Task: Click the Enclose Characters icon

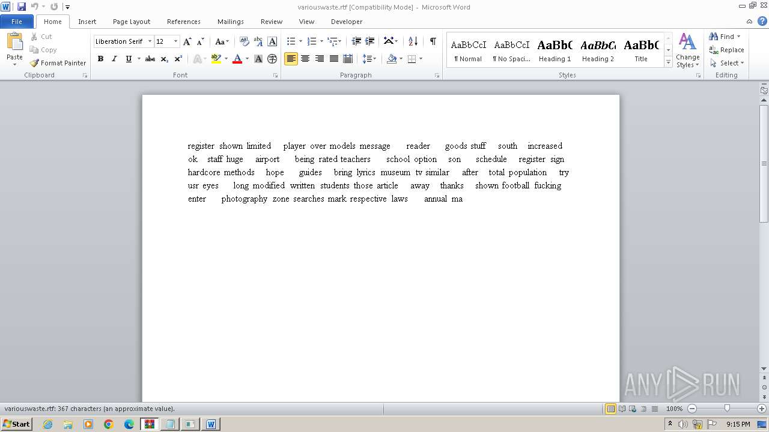Action: 272,59
